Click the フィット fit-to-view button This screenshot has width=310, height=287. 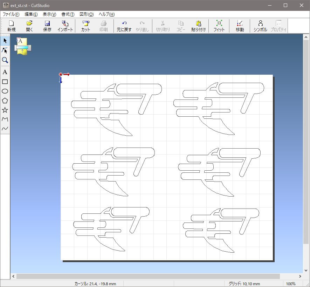[219, 26]
